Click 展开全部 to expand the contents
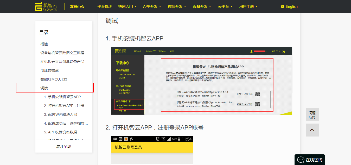This screenshot has height=165, width=351. coord(63,146)
